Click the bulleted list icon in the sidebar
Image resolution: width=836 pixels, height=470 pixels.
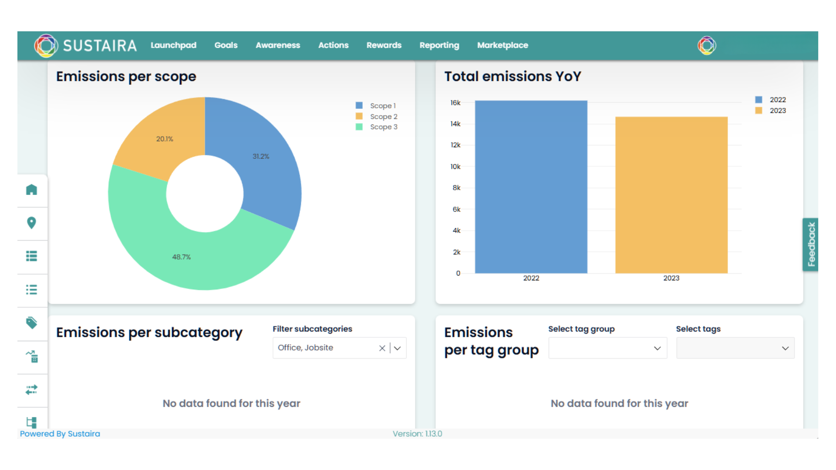pyautogui.click(x=32, y=290)
